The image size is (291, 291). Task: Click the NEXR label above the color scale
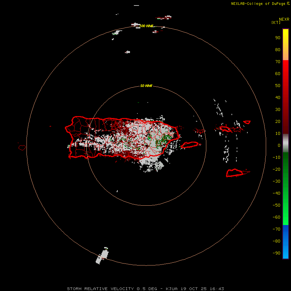284,19
